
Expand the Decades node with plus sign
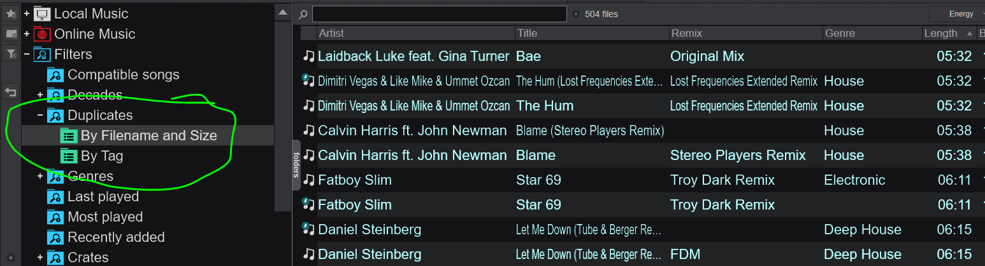[40, 95]
